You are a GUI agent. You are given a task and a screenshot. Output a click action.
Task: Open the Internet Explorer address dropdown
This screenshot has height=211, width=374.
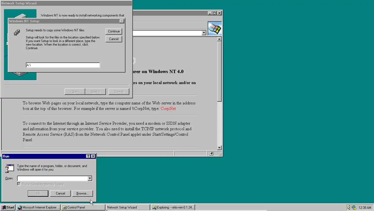tap(204, 33)
